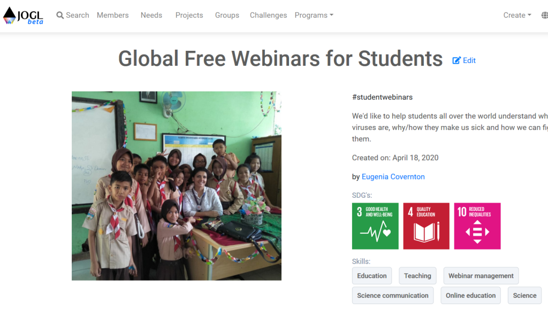Open the Projects nav item
This screenshot has height=310, width=548.
189,15
